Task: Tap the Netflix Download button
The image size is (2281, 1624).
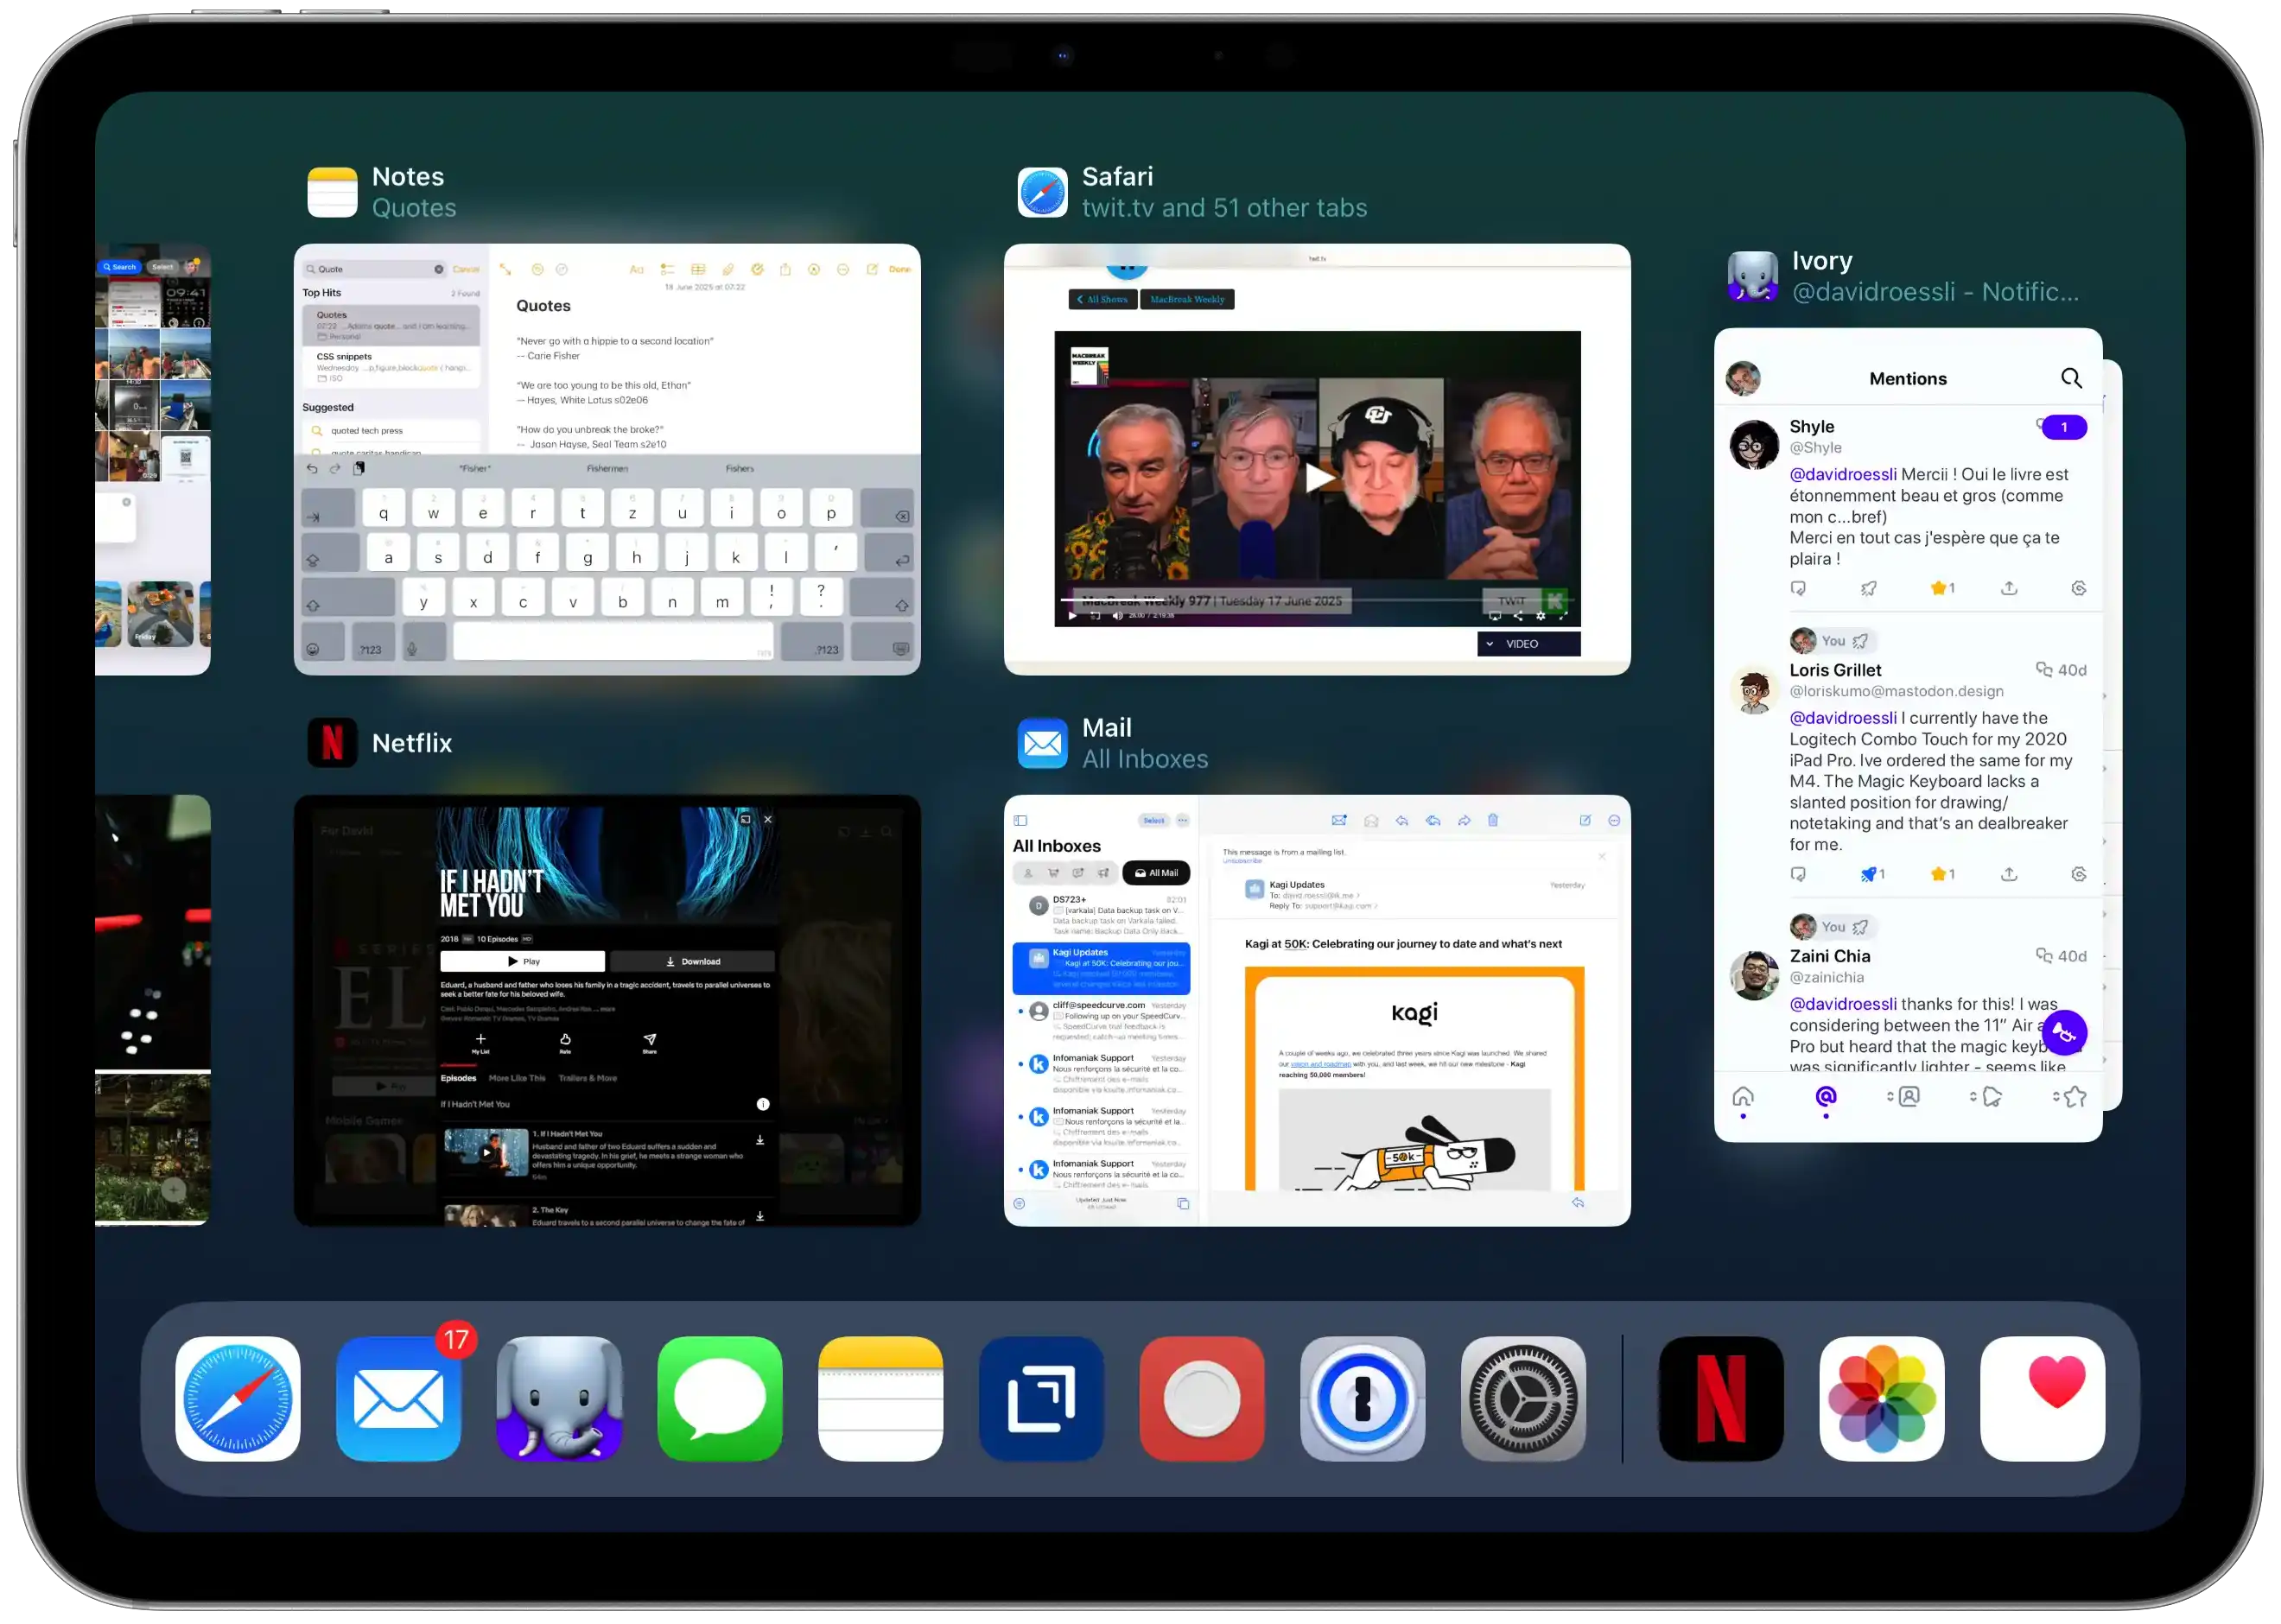Action: pos(693,961)
